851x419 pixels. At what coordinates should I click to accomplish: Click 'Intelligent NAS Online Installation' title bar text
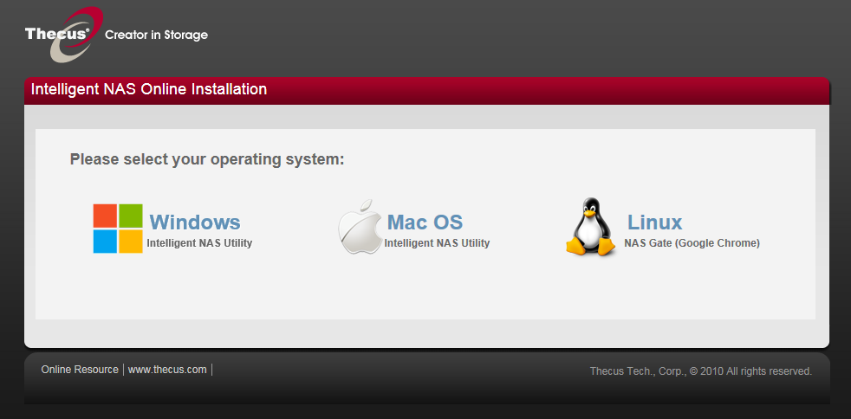coord(149,89)
